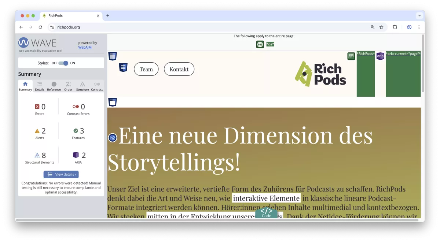Toggle the bookmark star for richpods.org

click(x=381, y=27)
